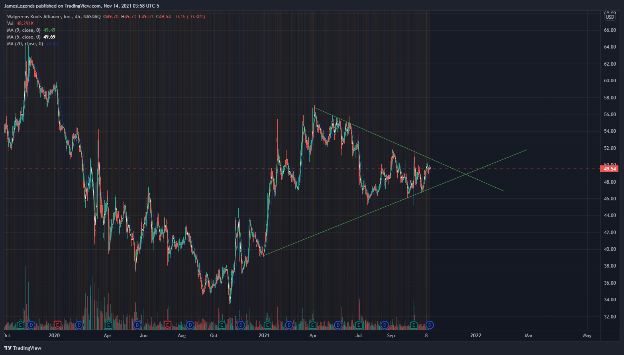This screenshot has height=355, width=624.
Task: Click the dividend marker in February 2020
Action: click(x=79, y=325)
